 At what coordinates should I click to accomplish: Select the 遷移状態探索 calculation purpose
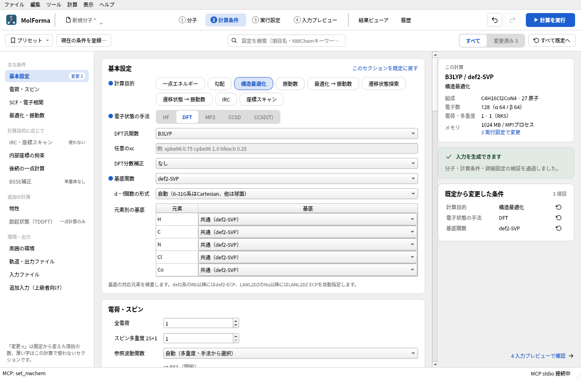click(384, 84)
